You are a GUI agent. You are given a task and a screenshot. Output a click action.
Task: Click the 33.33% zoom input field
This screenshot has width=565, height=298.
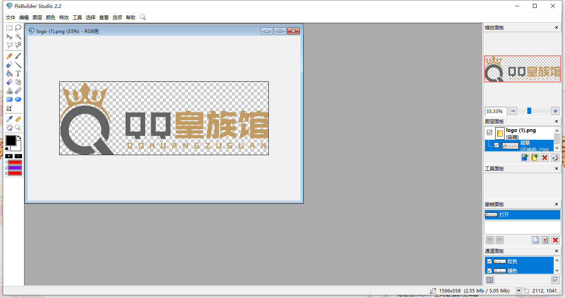pyautogui.click(x=496, y=111)
